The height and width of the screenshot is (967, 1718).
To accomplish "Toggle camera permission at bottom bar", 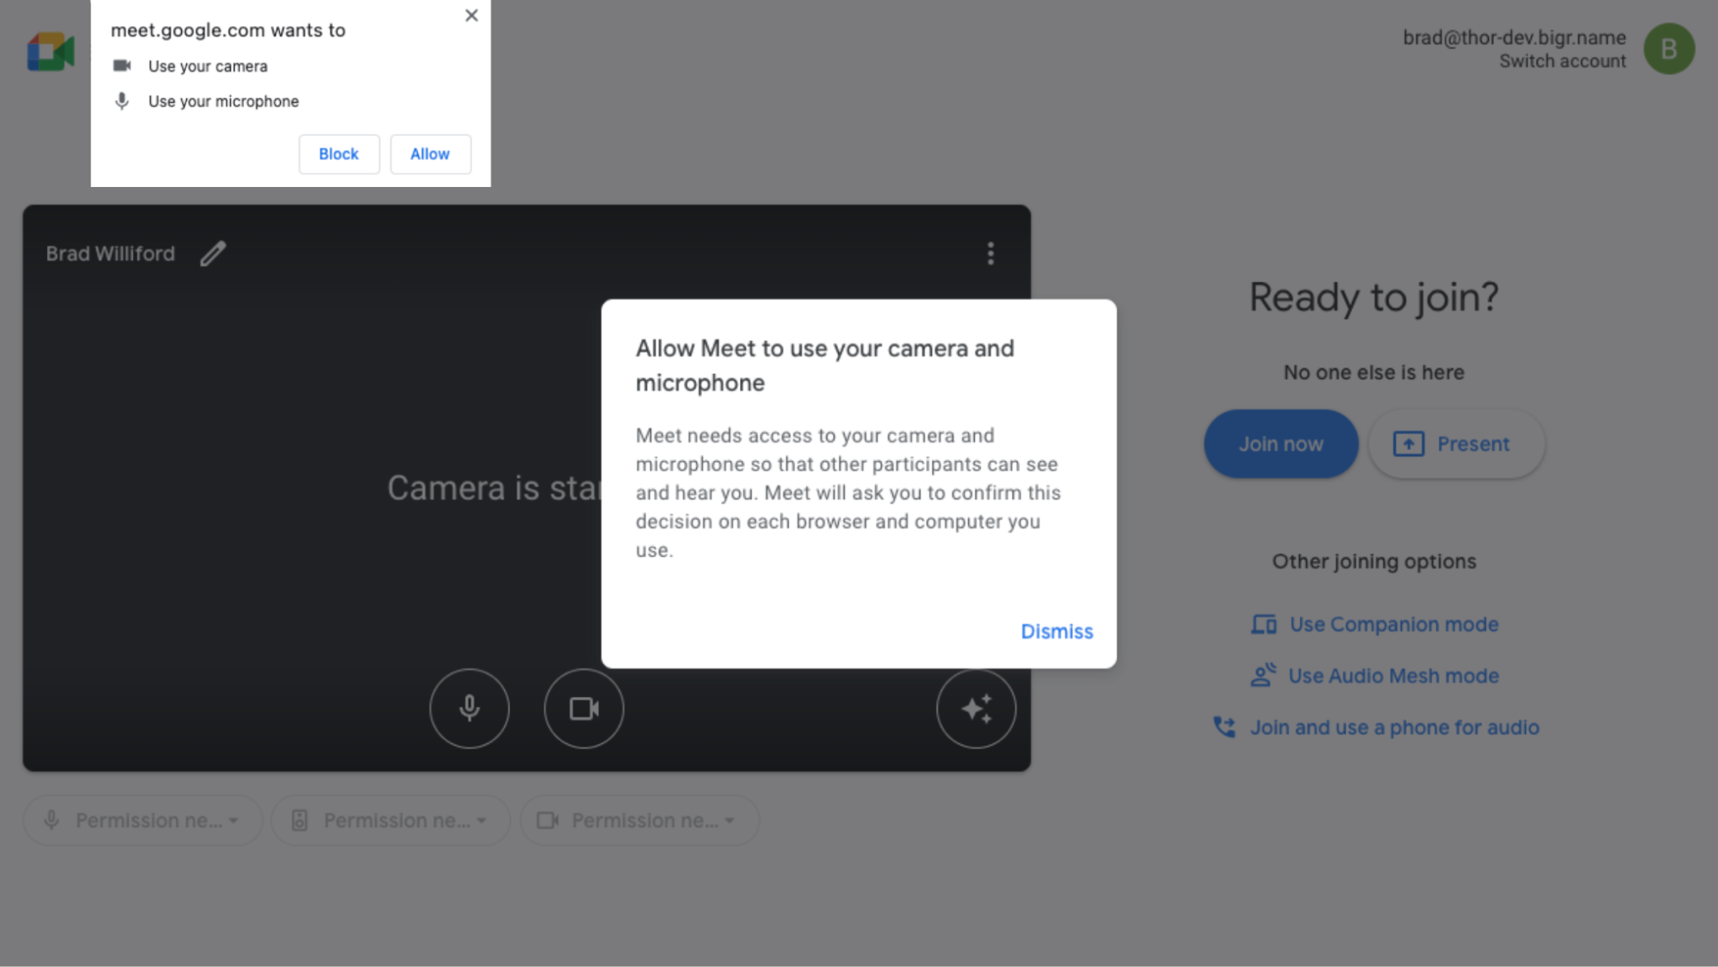I will click(638, 819).
